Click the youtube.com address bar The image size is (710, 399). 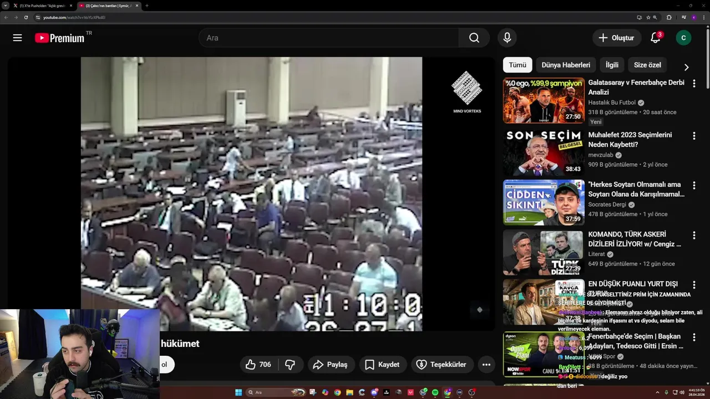coord(333,17)
